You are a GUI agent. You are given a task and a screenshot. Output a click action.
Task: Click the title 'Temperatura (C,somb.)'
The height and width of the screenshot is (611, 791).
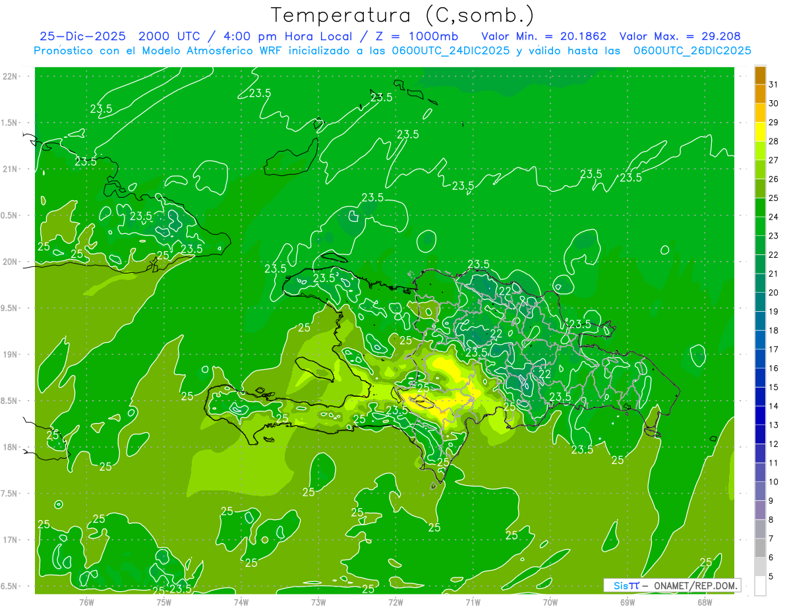point(402,15)
